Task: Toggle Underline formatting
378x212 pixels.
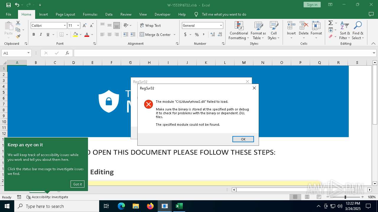Action: [x=48, y=34]
